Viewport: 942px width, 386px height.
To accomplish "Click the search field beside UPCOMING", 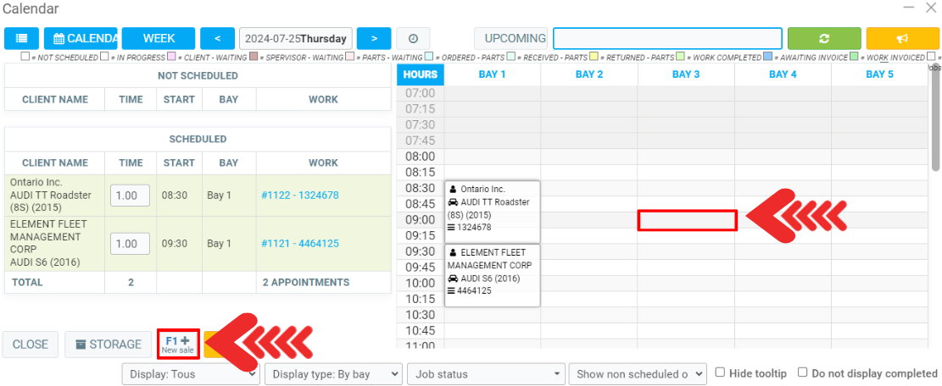I will tap(667, 39).
